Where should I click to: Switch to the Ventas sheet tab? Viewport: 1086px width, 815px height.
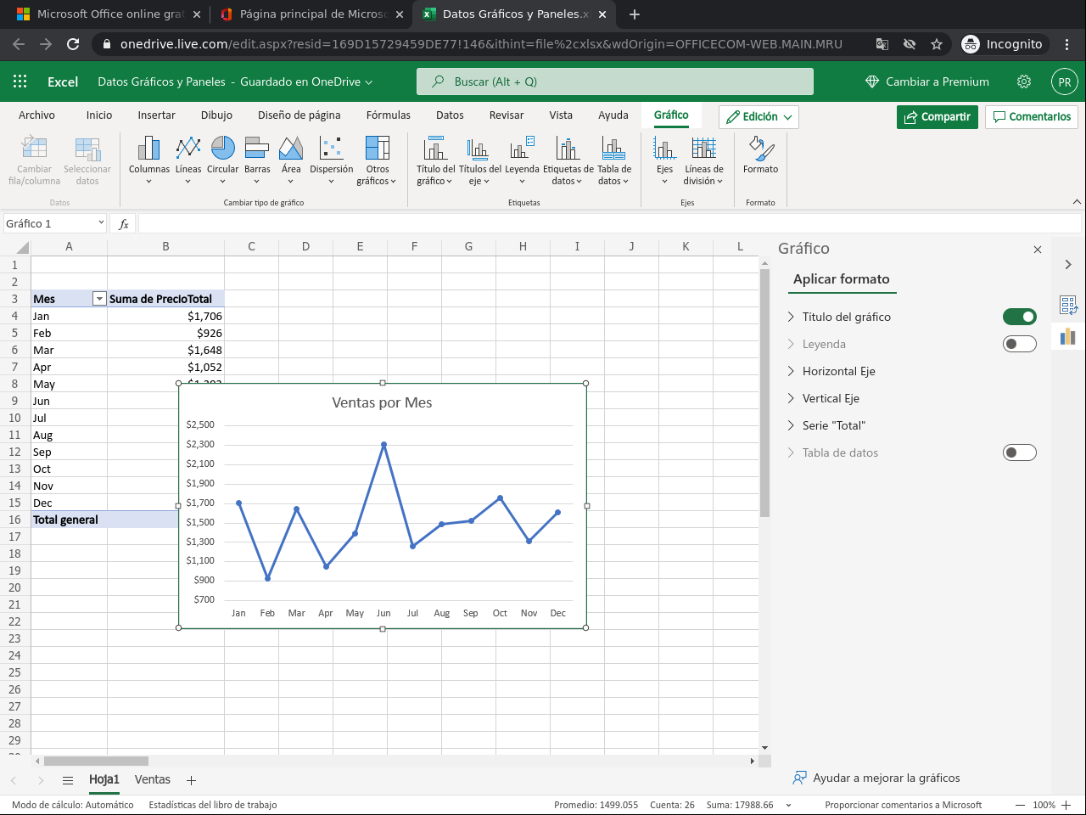point(152,779)
